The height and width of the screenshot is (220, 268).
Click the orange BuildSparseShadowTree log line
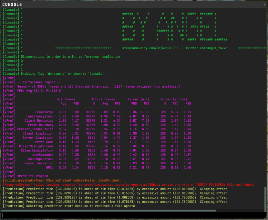coord(62,180)
